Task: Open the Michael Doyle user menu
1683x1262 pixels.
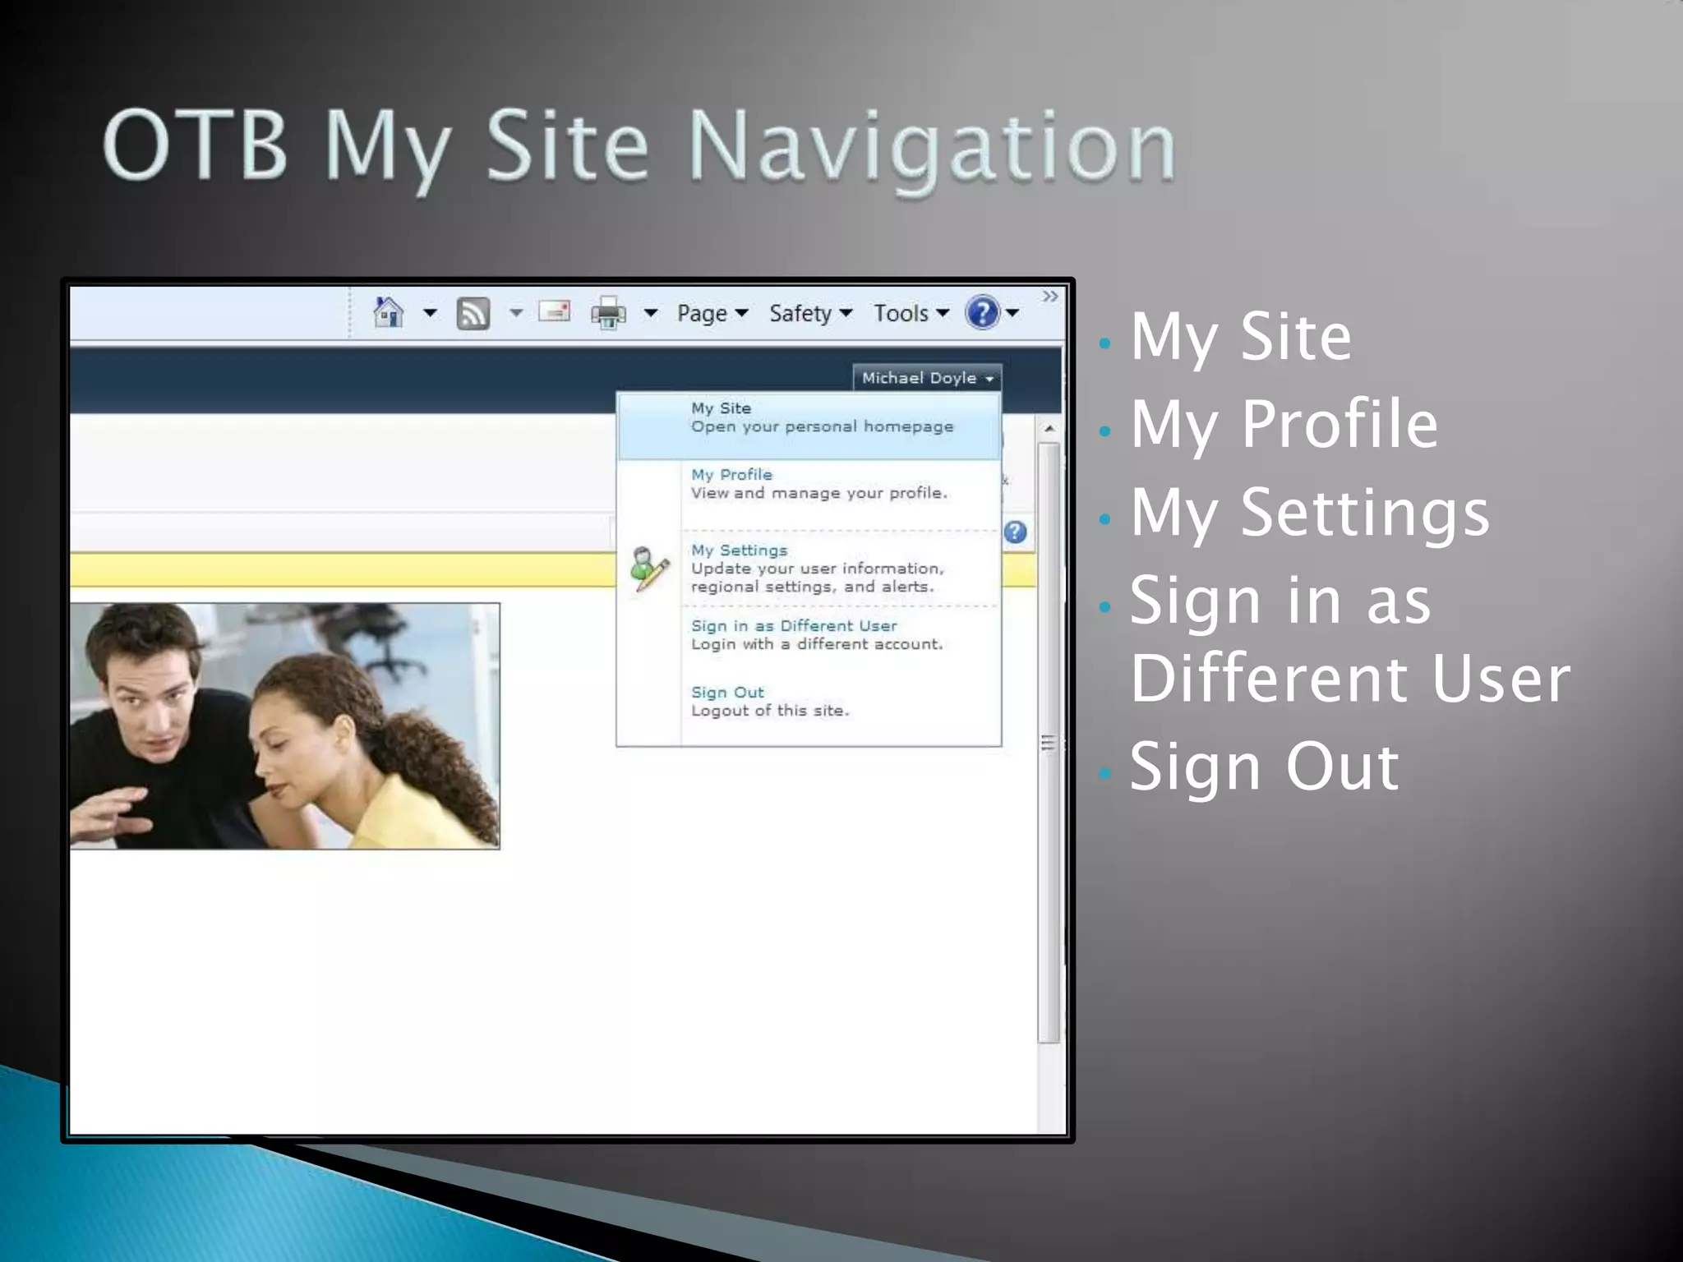Action: click(x=927, y=378)
